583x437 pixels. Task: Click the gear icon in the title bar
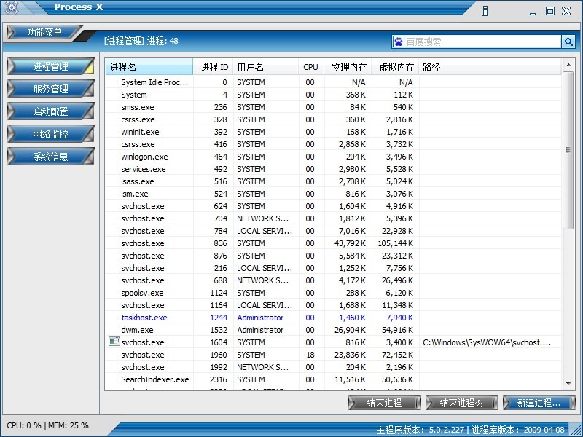coord(11,9)
